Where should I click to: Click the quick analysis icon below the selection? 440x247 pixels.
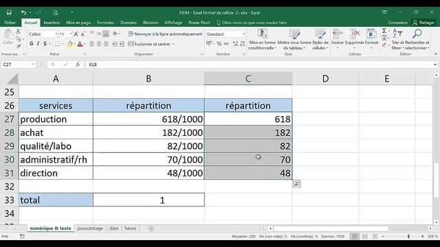tap(296, 184)
